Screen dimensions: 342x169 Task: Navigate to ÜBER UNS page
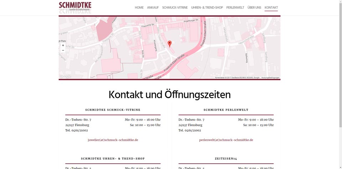tap(254, 7)
